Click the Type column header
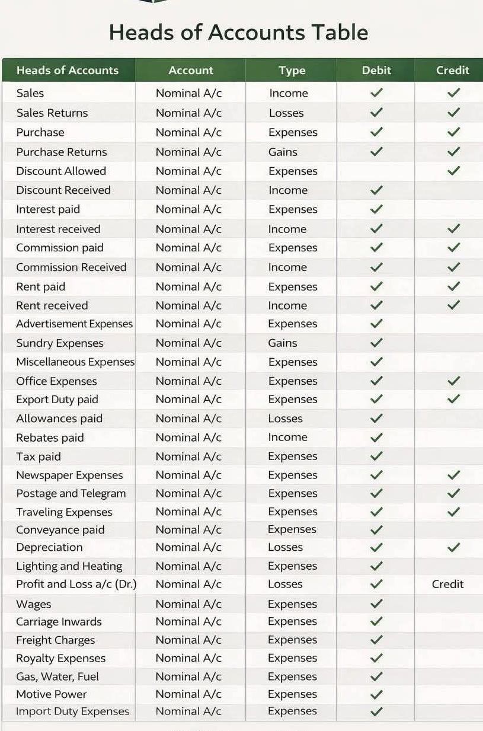 292,71
